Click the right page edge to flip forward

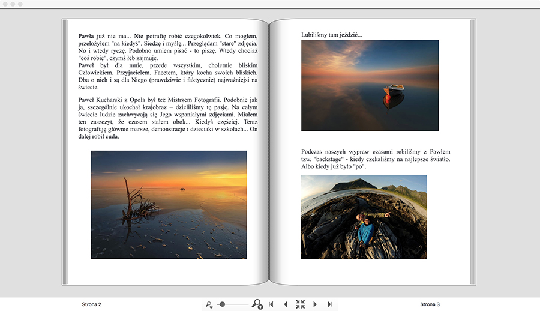(474, 151)
